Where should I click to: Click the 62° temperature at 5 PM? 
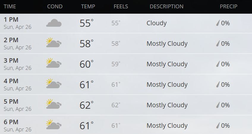click(x=86, y=105)
